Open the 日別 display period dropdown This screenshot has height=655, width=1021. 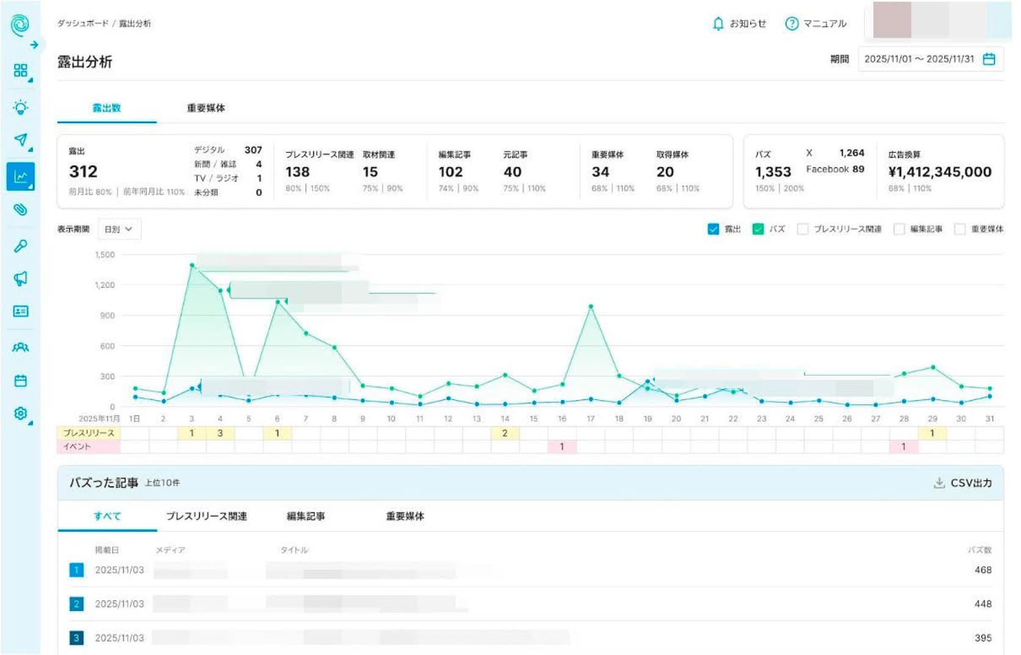pyautogui.click(x=119, y=229)
